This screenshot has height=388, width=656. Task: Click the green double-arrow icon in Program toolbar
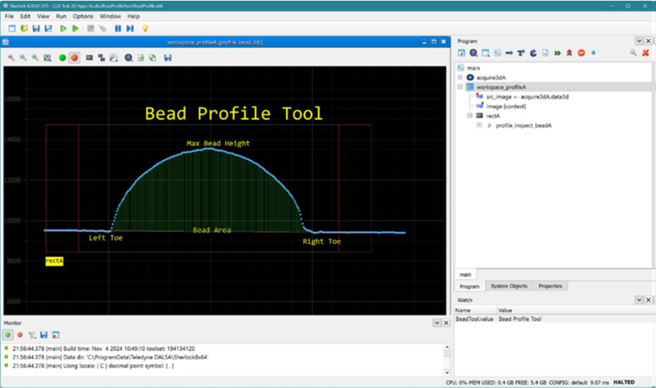pos(557,53)
